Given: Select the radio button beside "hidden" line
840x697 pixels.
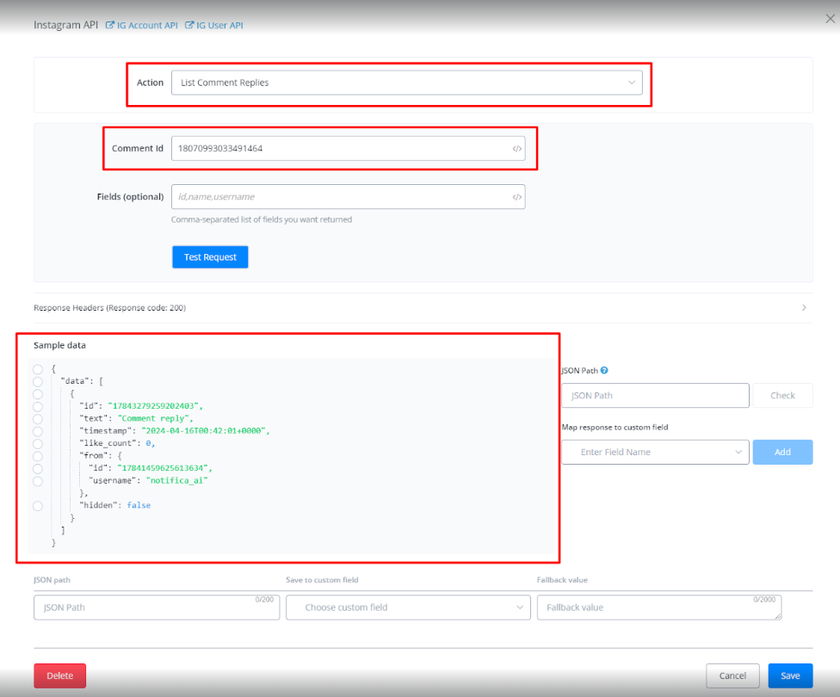Looking at the screenshot, I should (38, 506).
